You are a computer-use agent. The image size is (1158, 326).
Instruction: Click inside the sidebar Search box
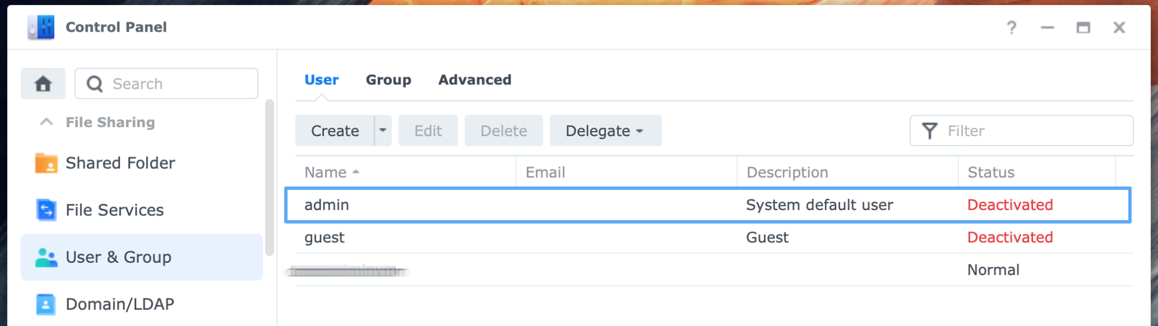170,83
